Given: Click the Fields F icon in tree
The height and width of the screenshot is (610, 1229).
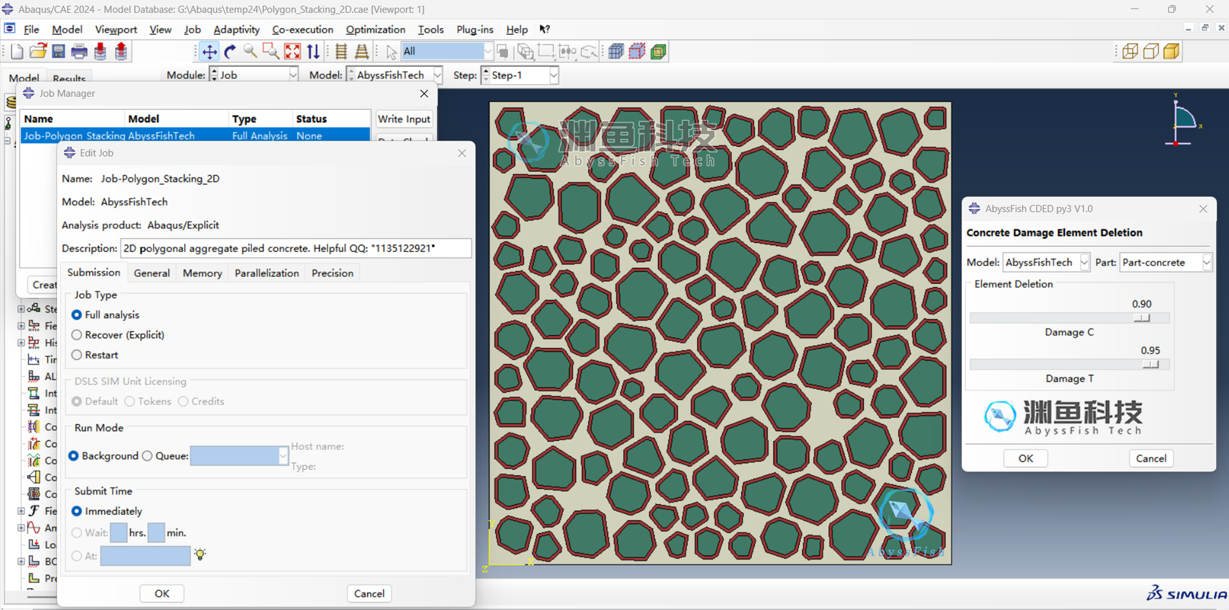Looking at the screenshot, I should (x=34, y=510).
